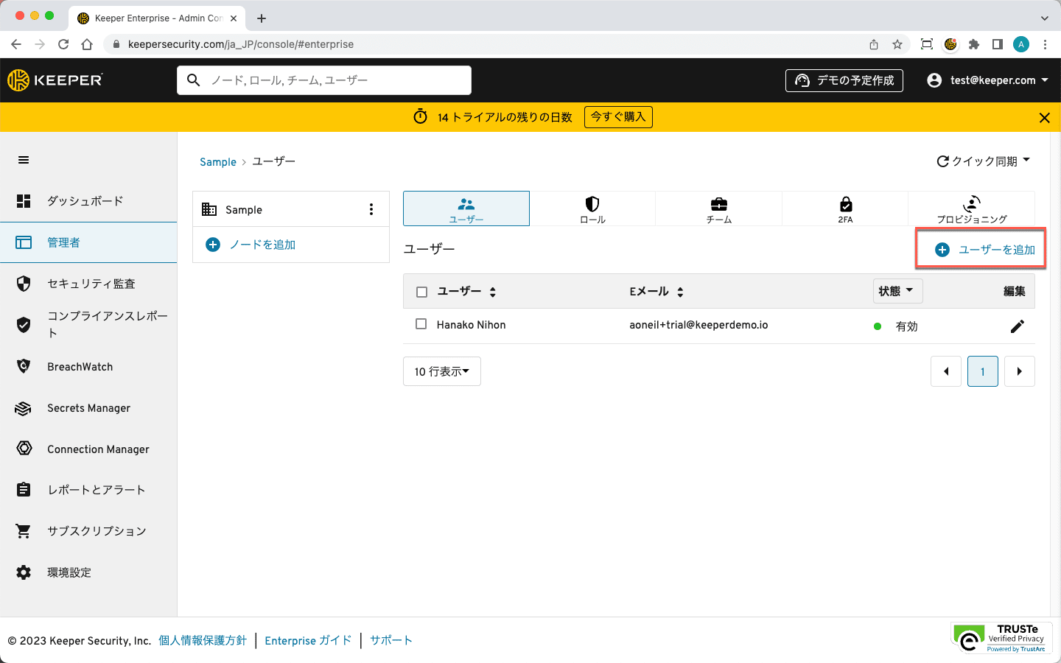Viewport: 1061px width, 663px height.
Task: Switch to the ロール roles tab
Action: pos(592,208)
